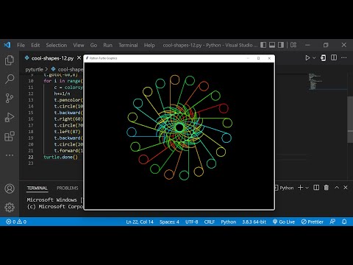Change end of line sequence CRLF

click(210, 222)
